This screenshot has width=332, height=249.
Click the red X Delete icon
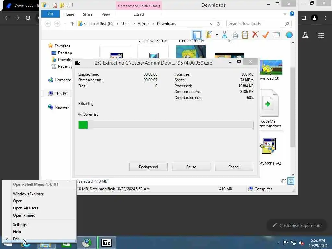[255, 34]
